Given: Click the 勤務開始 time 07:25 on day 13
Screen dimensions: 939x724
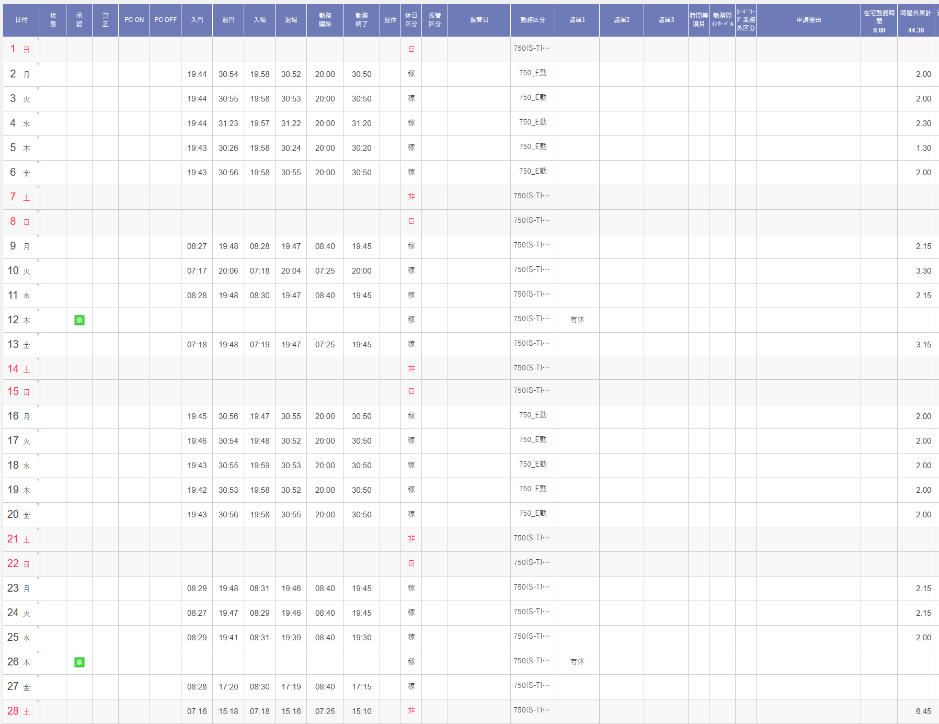Looking at the screenshot, I should (x=325, y=345).
